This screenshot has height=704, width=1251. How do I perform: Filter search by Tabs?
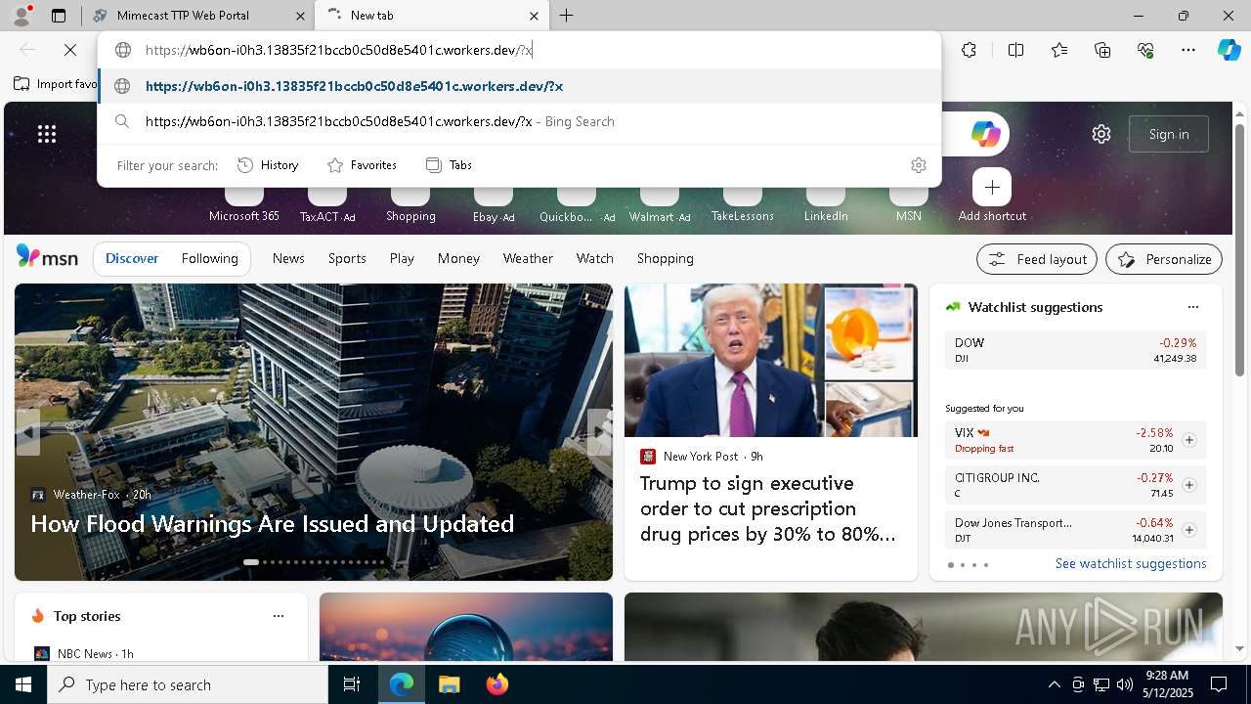click(450, 165)
